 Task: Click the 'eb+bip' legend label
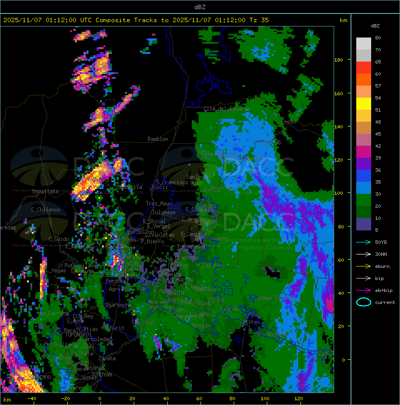(384, 291)
